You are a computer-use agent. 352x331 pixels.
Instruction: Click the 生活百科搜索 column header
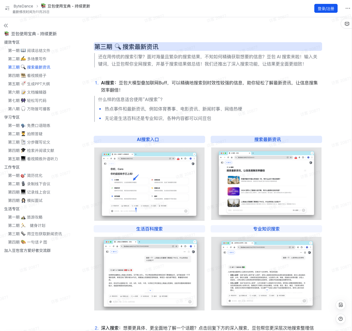(x=149, y=229)
